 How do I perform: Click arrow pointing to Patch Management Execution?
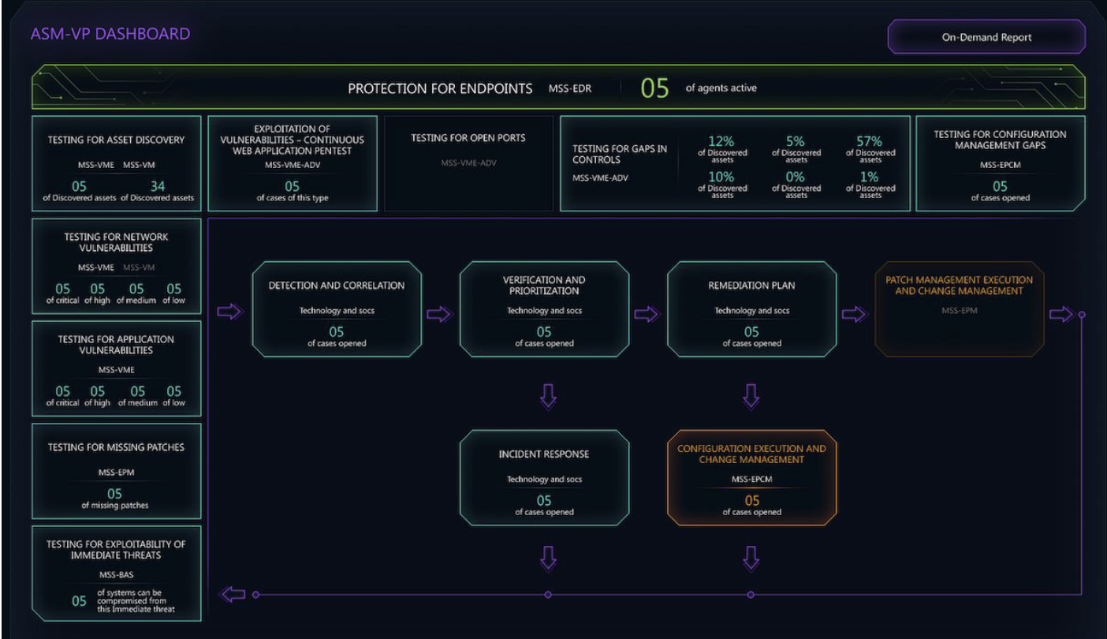[854, 314]
